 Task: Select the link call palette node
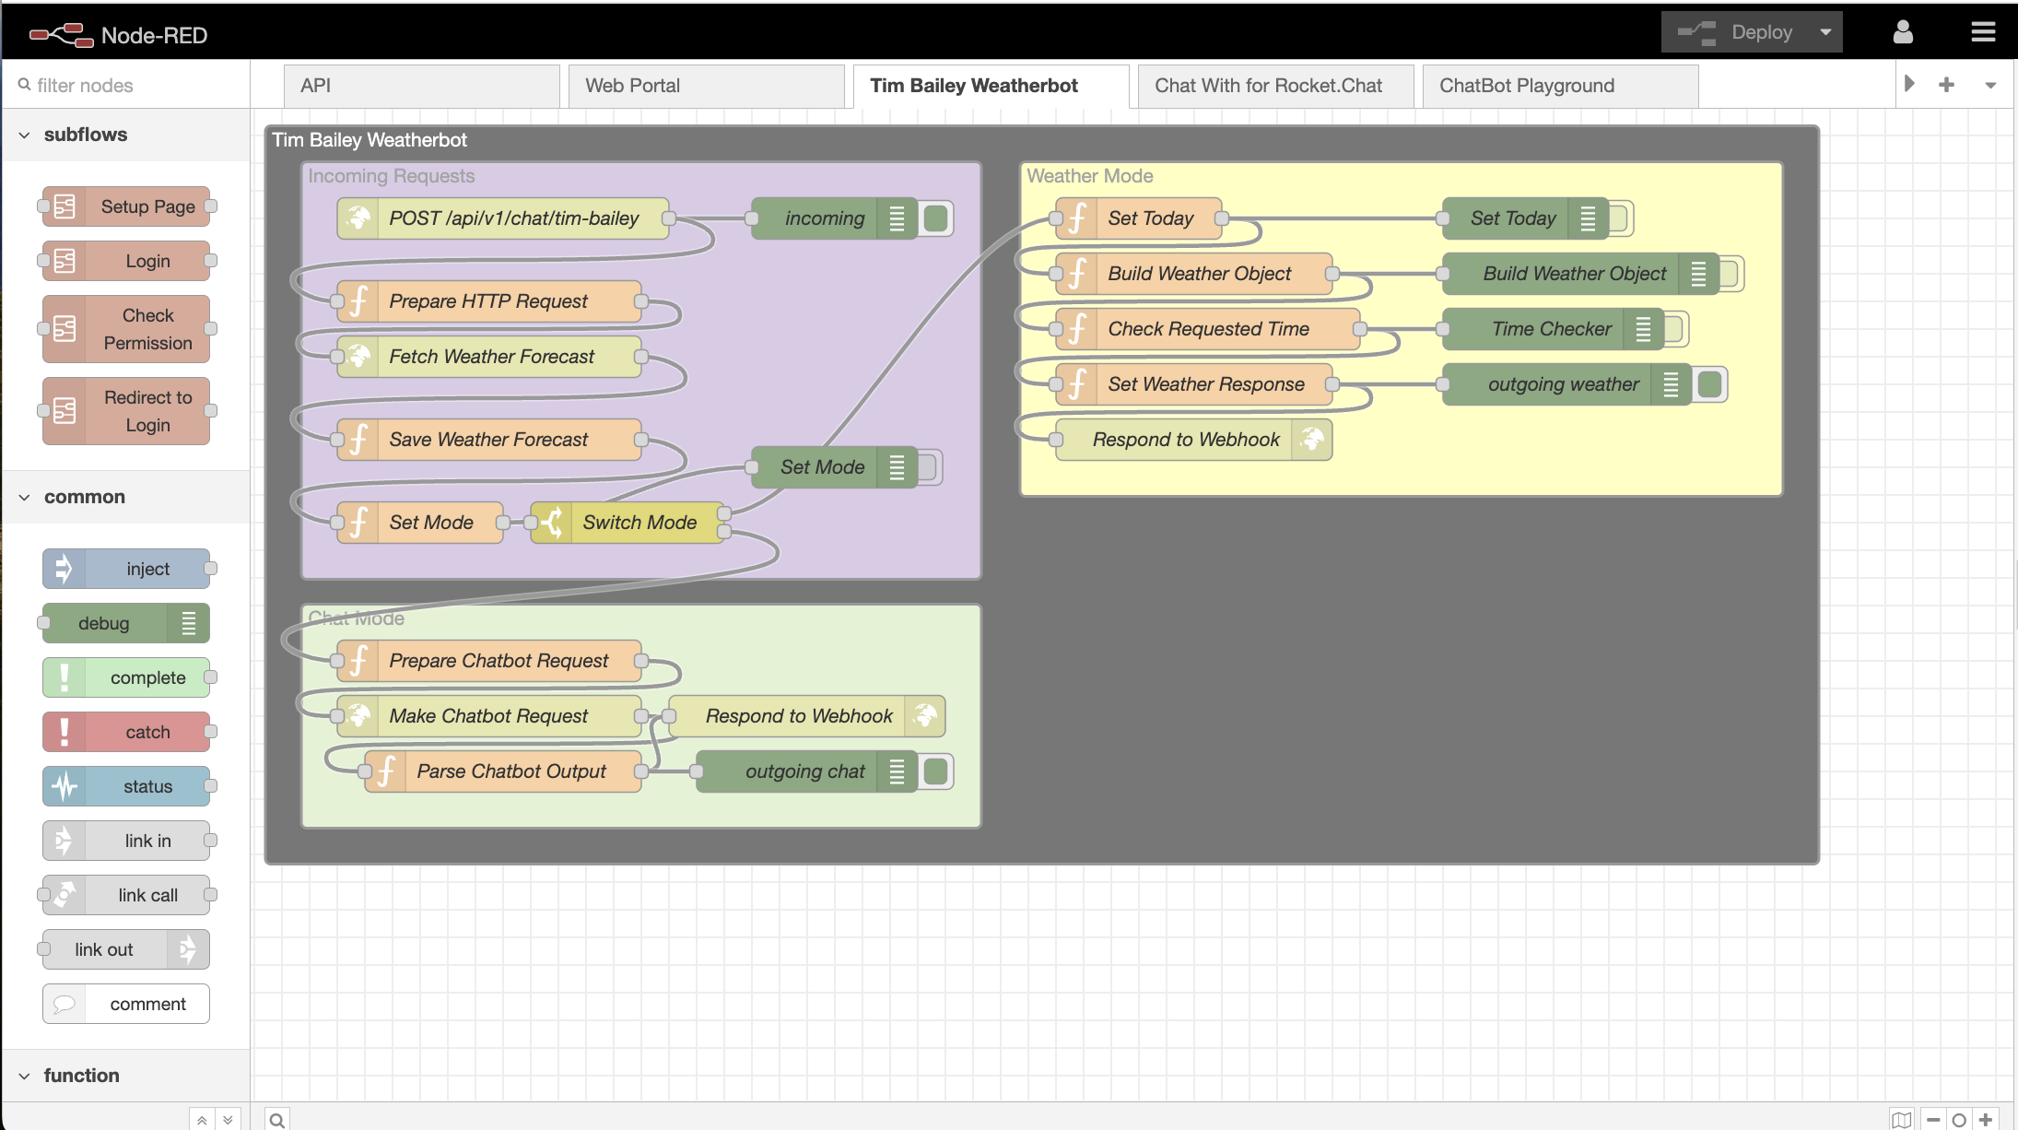(126, 895)
